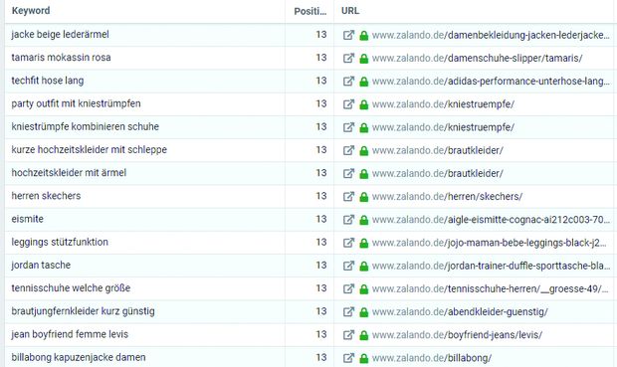
Task: Click external link icon in jordan tasche row
Action: [348, 266]
